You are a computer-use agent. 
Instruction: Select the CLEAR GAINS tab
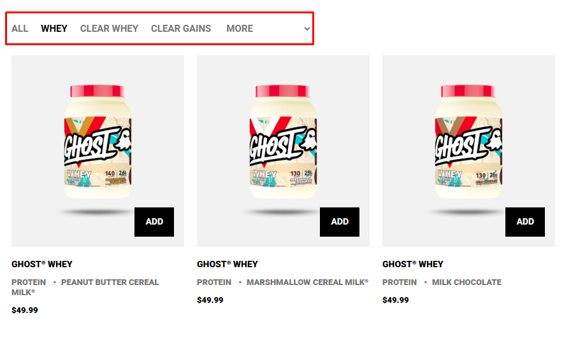coord(181,29)
